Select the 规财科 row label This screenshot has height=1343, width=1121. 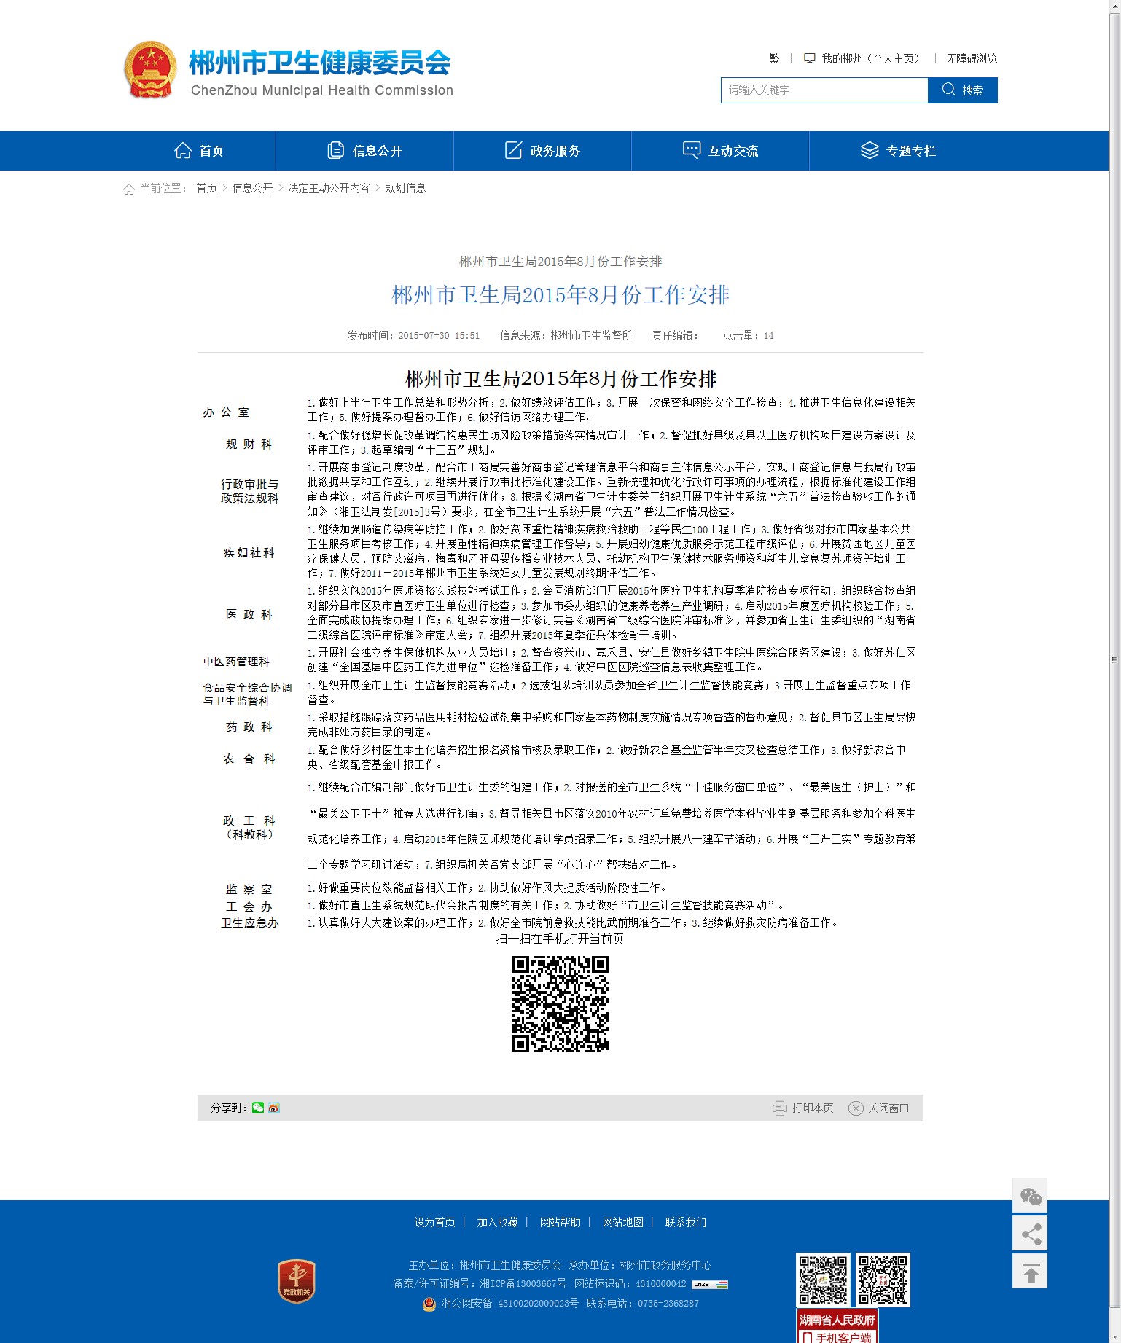pos(249,445)
